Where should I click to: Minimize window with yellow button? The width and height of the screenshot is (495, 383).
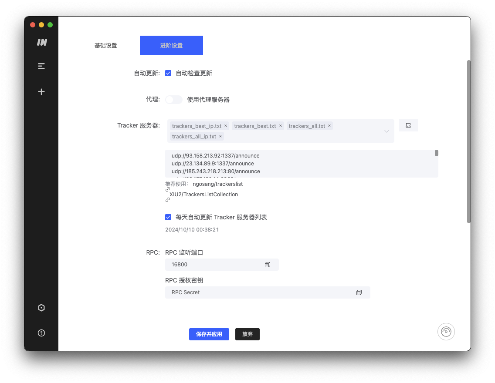tap(41, 25)
